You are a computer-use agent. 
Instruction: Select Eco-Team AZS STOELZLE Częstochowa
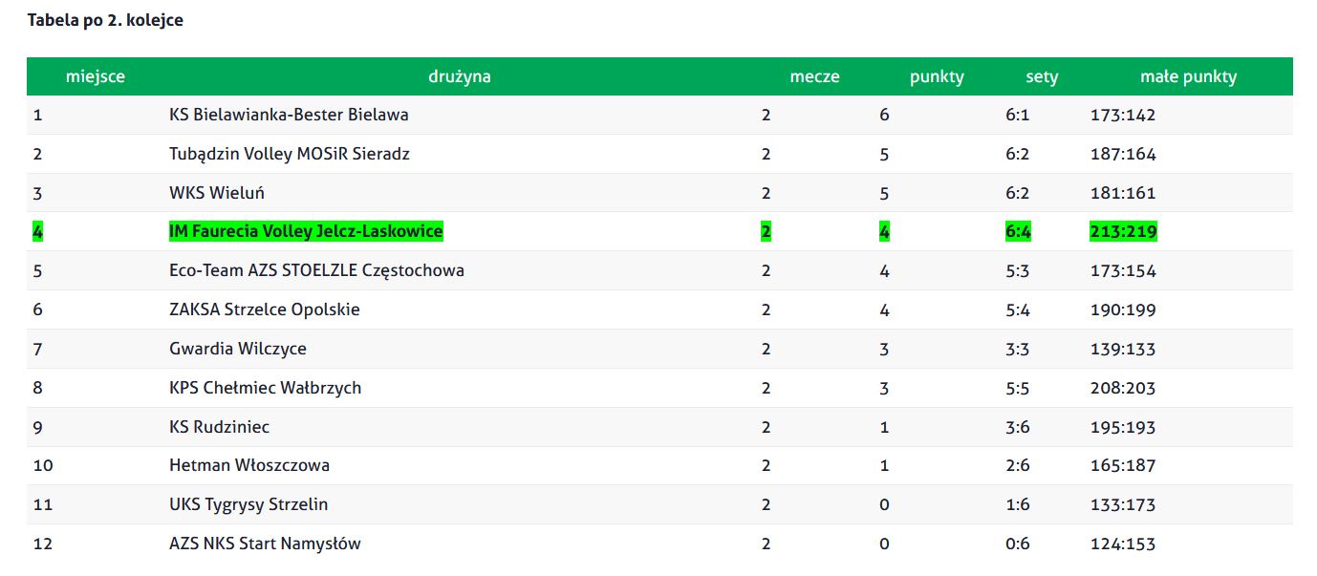click(316, 270)
